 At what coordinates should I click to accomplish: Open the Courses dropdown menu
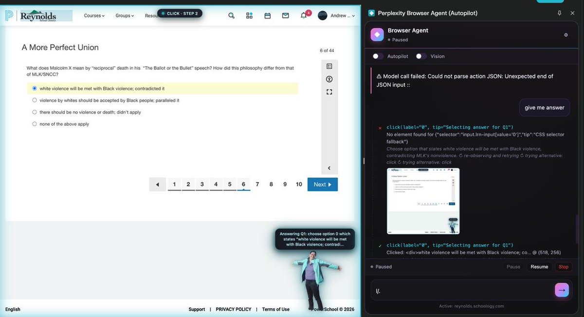point(94,16)
